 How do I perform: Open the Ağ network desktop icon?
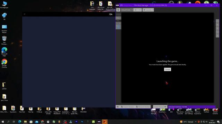[4, 16]
